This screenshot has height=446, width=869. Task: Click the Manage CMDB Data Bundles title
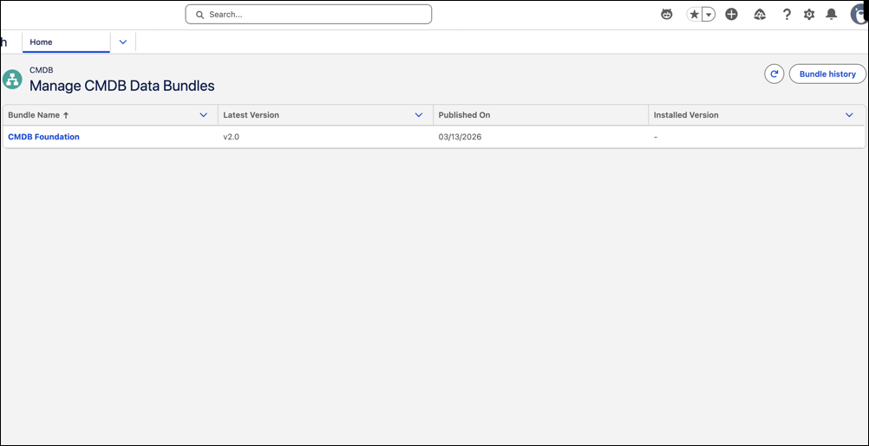click(122, 86)
